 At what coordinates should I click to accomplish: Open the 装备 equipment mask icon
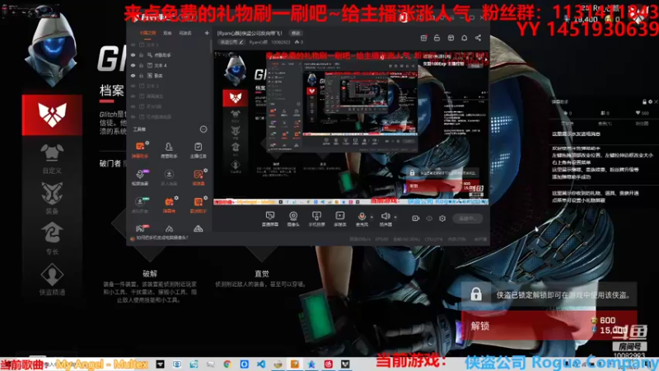[x=52, y=193]
